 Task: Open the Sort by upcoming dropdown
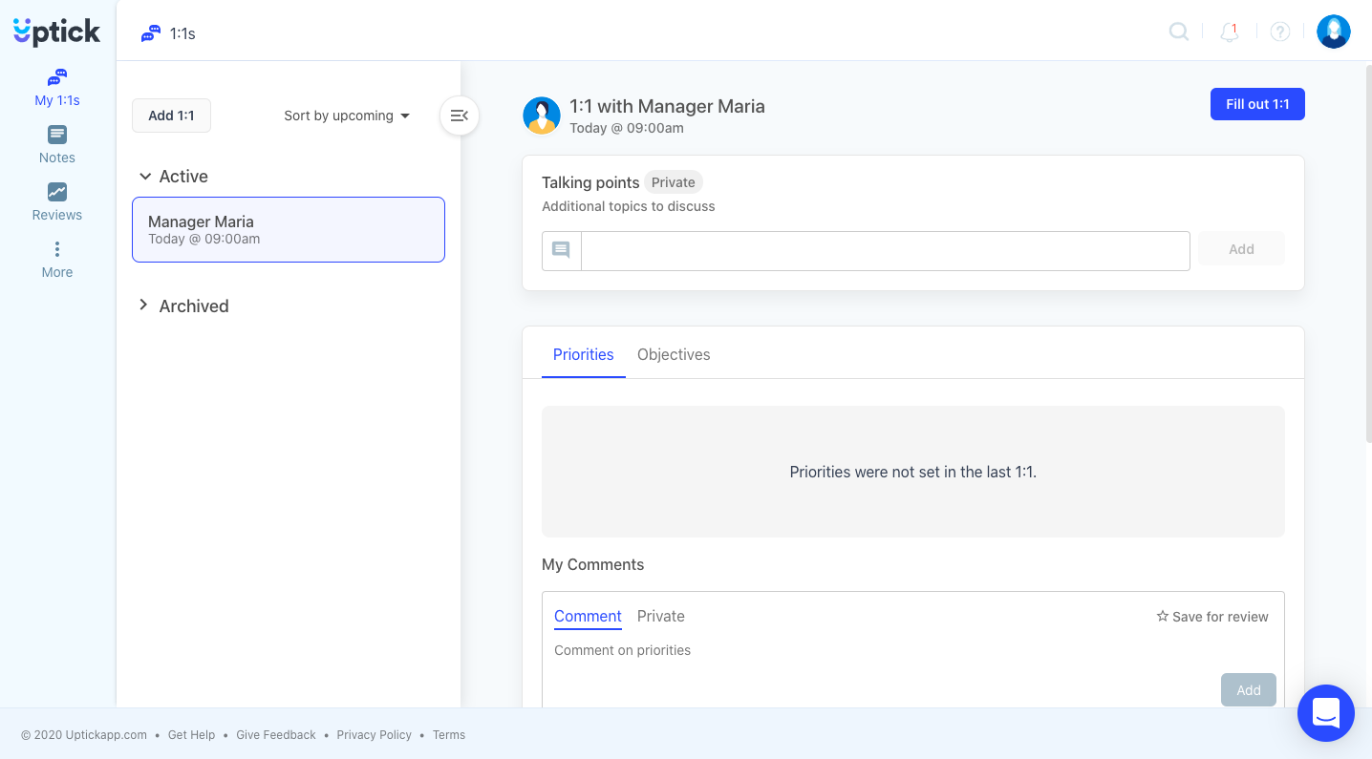[x=347, y=116]
